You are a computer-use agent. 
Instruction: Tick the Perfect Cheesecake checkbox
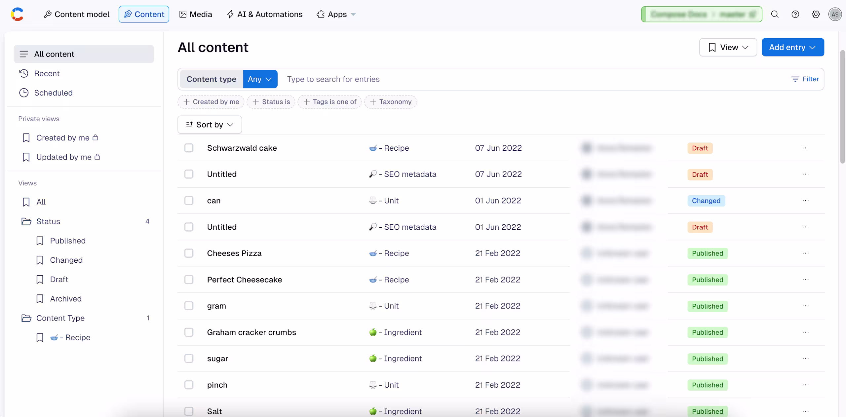click(189, 280)
